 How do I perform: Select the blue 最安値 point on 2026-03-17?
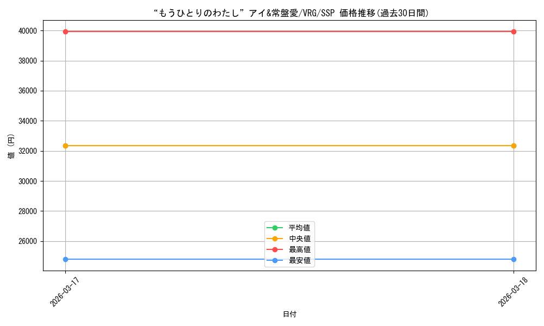coord(65,259)
